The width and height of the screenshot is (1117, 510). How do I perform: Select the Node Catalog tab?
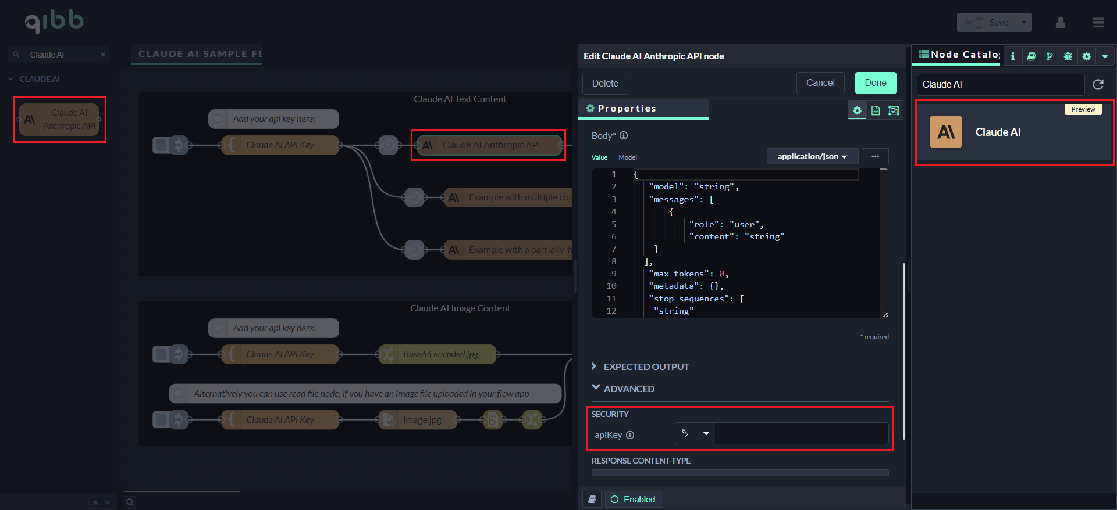tap(959, 55)
